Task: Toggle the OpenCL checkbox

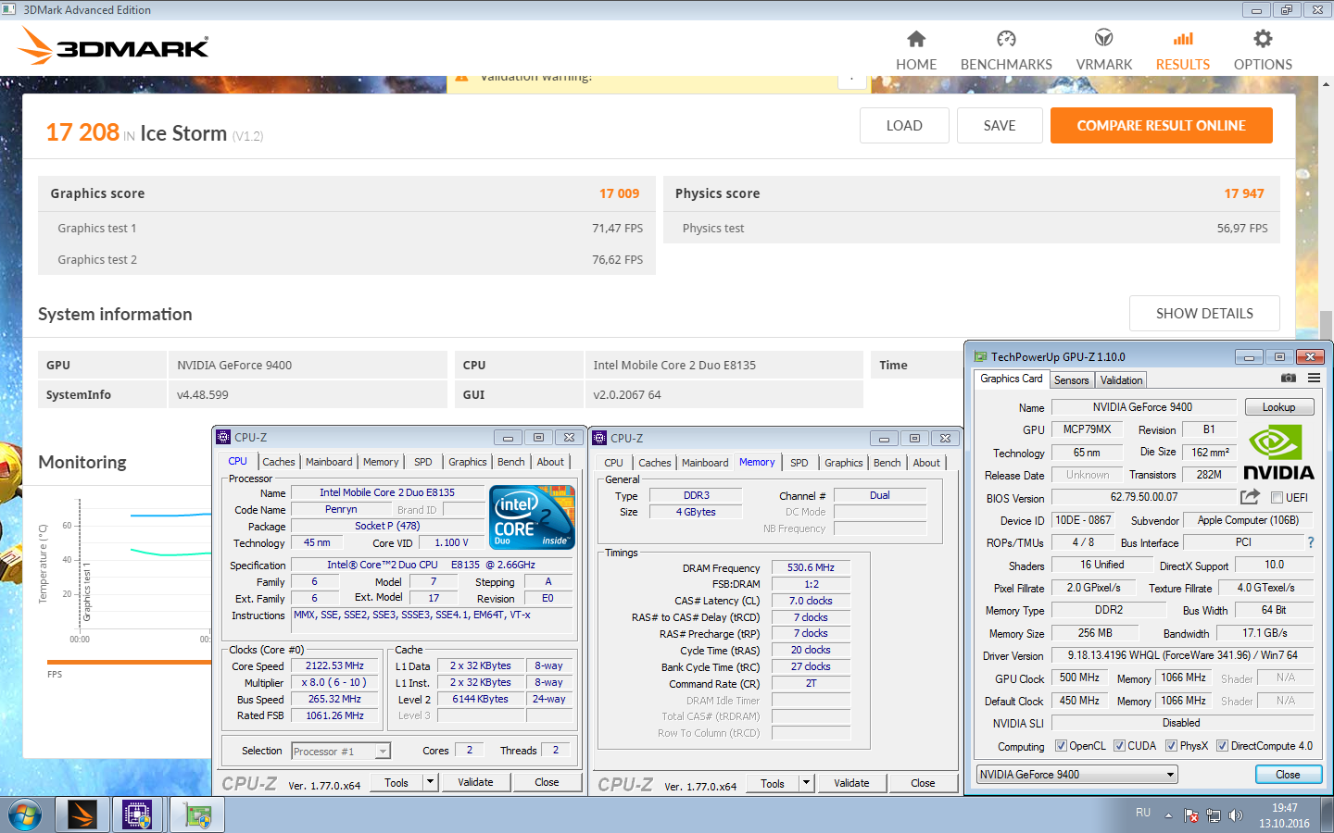Action: pyautogui.click(x=1061, y=746)
